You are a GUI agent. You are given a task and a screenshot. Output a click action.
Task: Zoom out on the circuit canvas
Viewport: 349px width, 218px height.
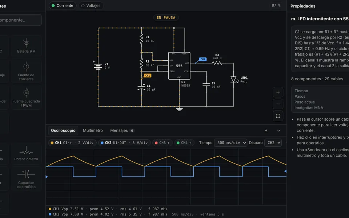(278, 104)
